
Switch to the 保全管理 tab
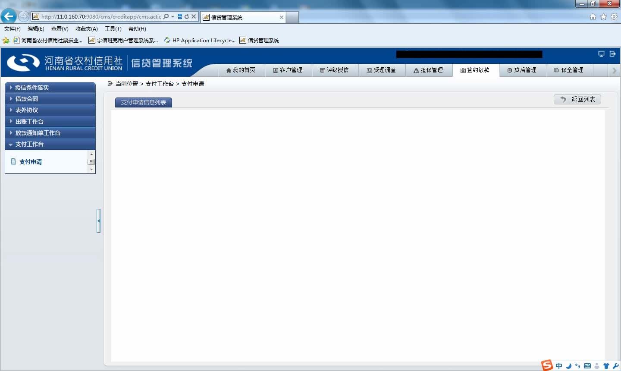569,70
